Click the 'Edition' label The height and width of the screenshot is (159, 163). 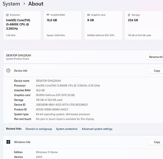point(18,152)
